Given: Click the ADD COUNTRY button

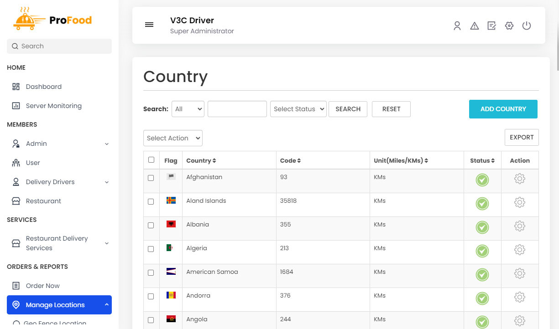Looking at the screenshot, I should pos(503,109).
